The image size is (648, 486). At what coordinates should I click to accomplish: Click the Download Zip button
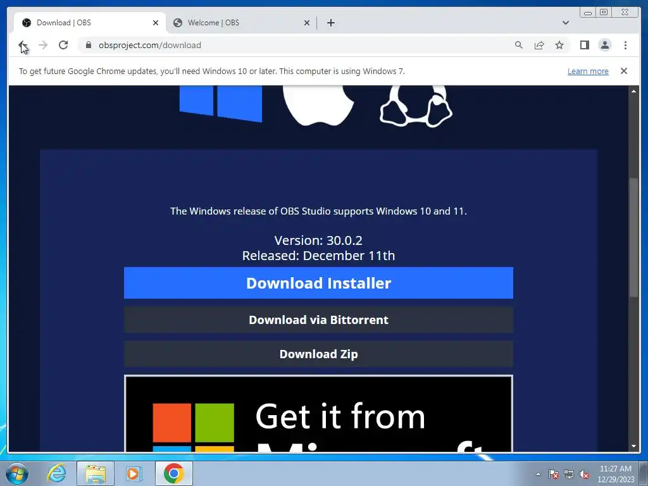click(318, 354)
